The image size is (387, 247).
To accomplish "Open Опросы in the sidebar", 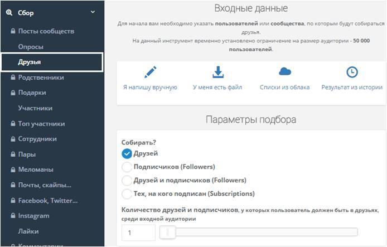I will click(x=31, y=47).
